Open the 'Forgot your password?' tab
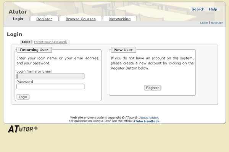229x152 pixels. tap(51, 42)
